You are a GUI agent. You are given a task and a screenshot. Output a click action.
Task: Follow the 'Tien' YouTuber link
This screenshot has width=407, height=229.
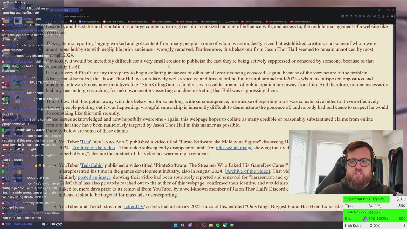pos(86,142)
